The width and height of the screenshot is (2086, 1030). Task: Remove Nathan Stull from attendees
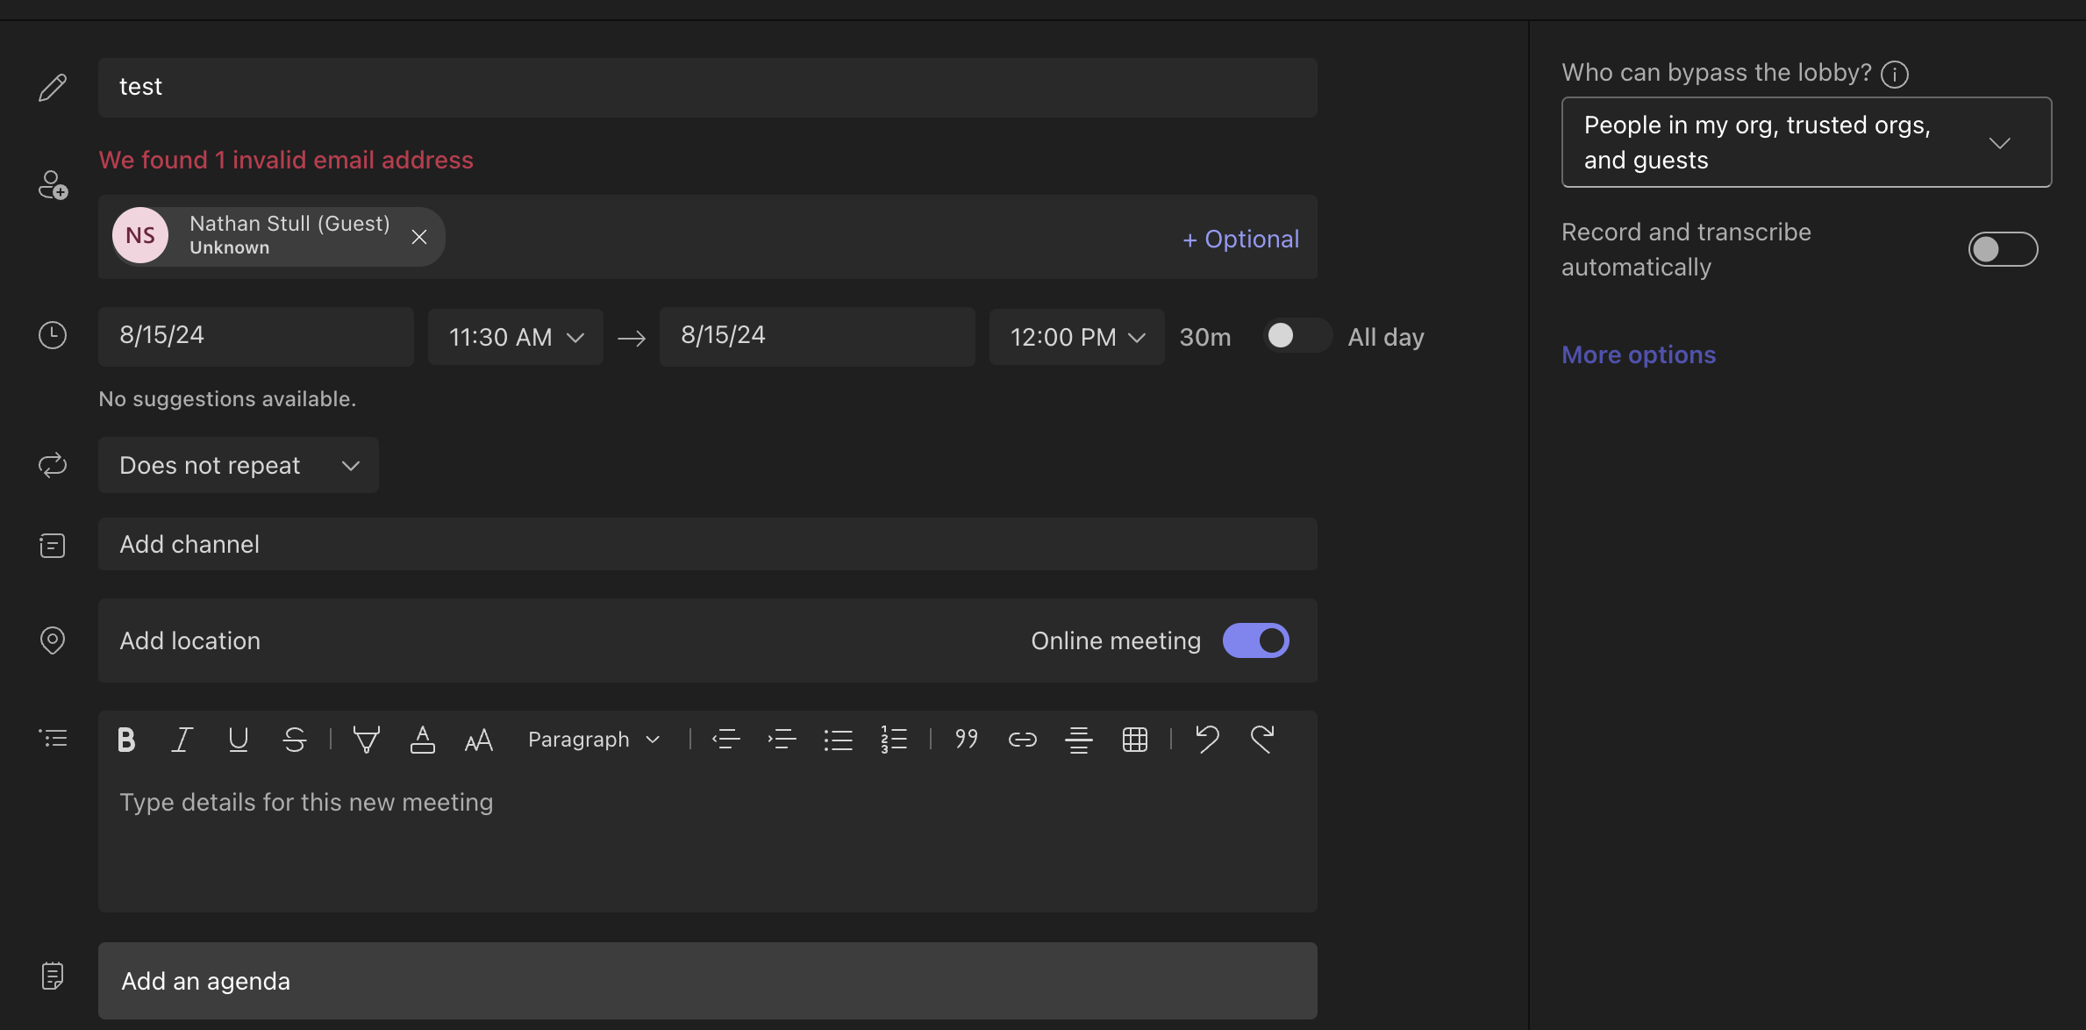419,237
